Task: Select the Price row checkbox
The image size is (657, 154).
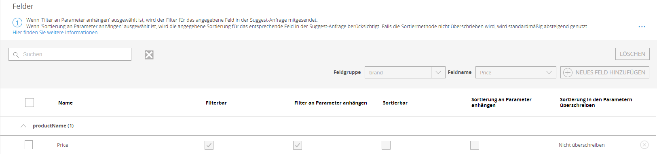Action: pos(29,145)
